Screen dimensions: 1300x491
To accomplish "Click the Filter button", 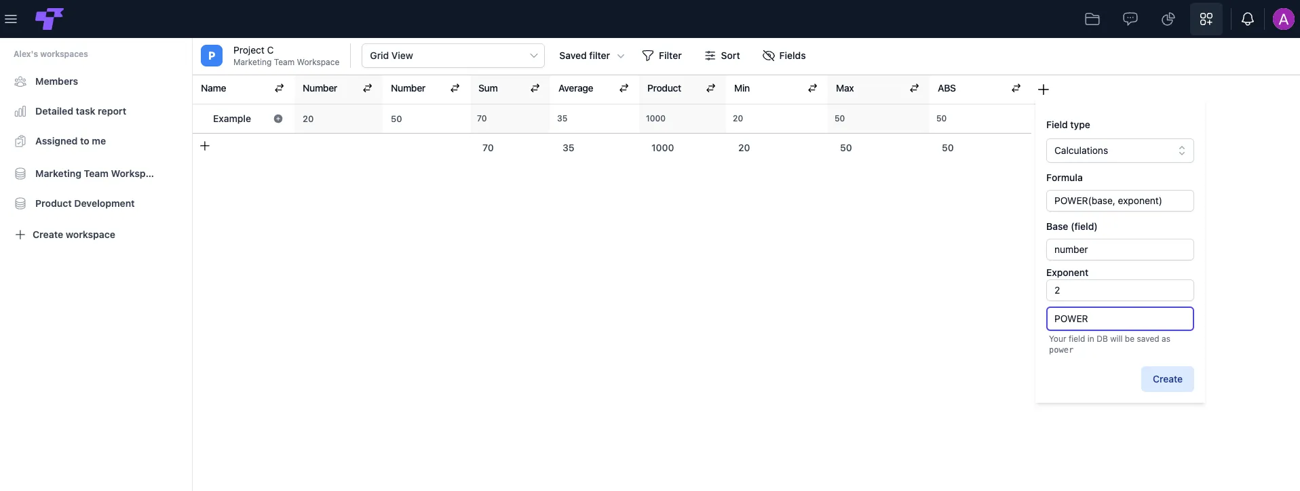I will pyautogui.click(x=662, y=56).
